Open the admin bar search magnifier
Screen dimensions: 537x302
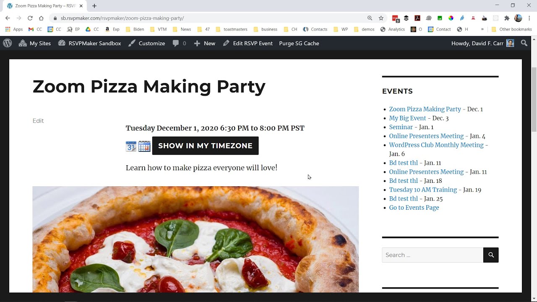pos(524,43)
